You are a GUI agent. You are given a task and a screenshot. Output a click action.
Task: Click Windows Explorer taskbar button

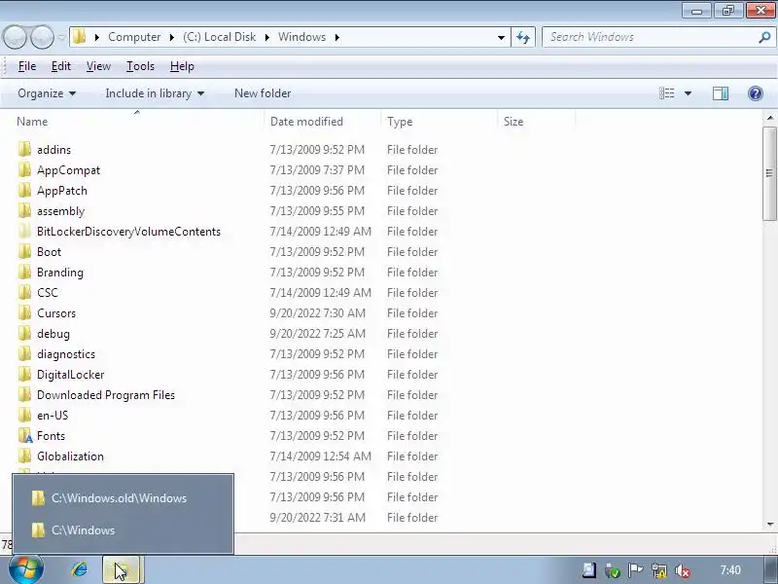point(123,570)
